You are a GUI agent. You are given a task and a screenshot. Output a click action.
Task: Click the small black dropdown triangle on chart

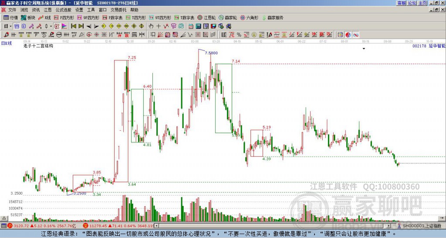(x=364, y=49)
